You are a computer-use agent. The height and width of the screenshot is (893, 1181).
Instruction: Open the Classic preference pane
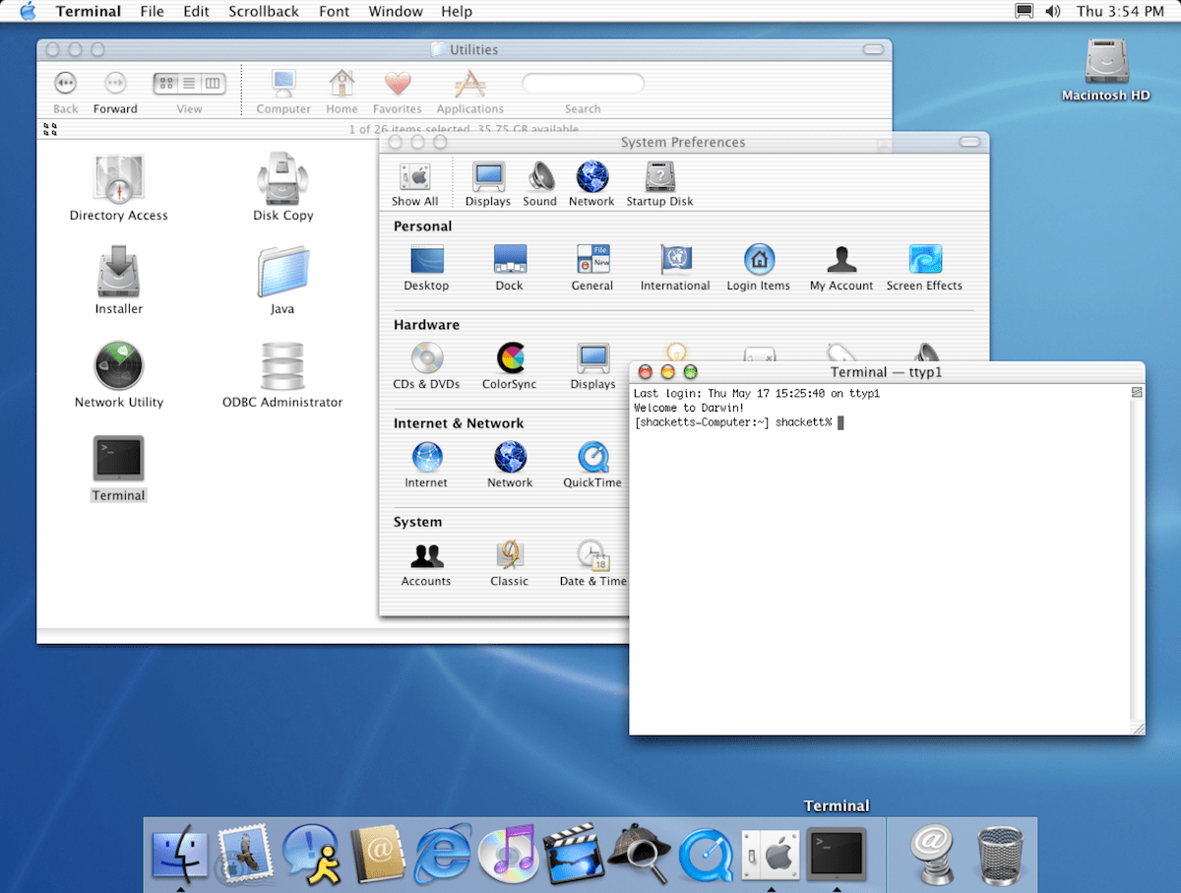point(509,554)
